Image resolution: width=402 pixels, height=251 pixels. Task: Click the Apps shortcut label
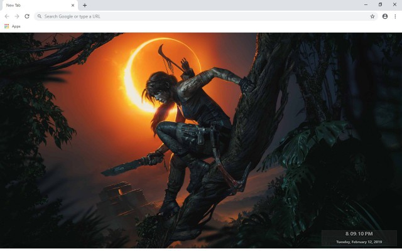click(16, 26)
